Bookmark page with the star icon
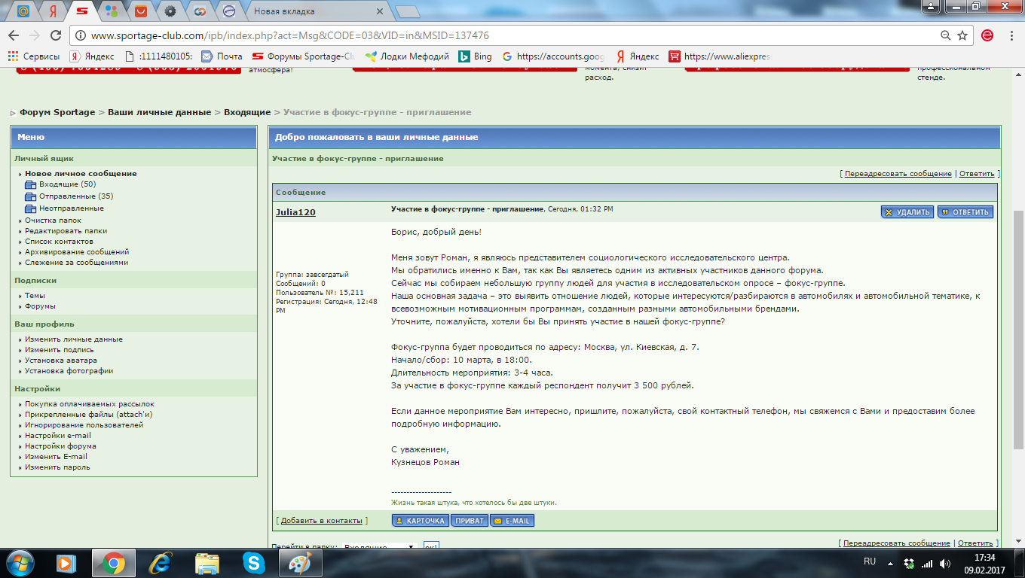This screenshot has height=578, width=1025. [962, 35]
